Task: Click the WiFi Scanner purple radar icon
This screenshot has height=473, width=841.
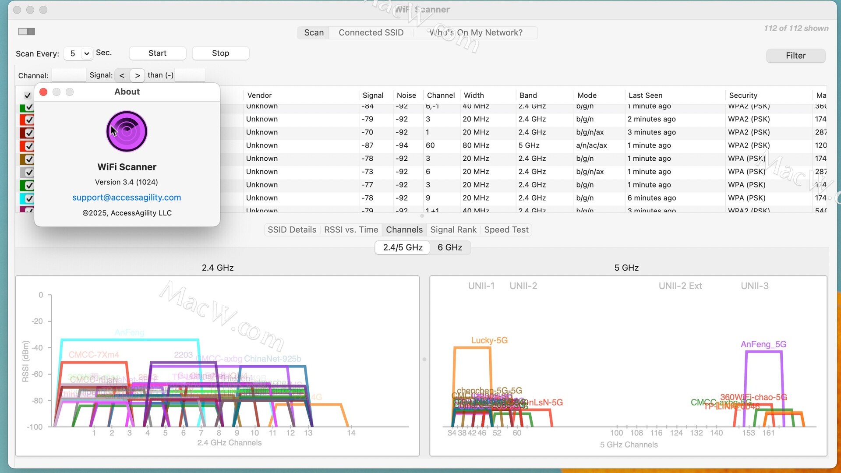Action: 127,131
